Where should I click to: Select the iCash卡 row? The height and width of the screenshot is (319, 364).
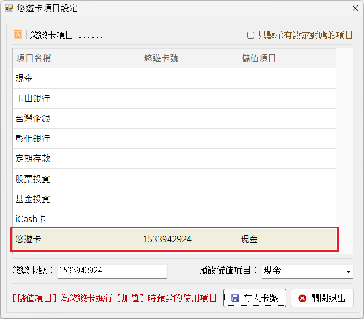[174, 219]
